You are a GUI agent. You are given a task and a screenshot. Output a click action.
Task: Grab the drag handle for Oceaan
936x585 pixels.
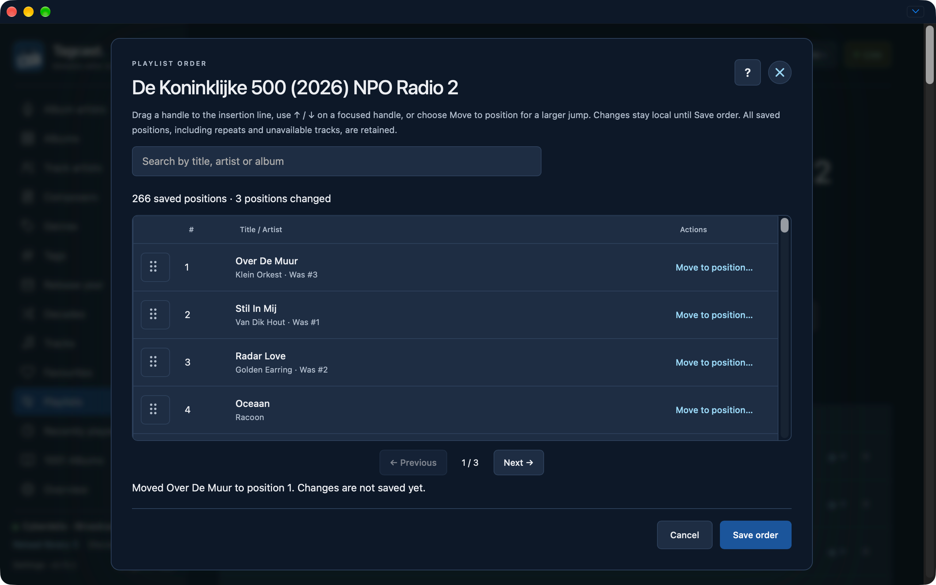pyautogui.click(x=155, y=410)
